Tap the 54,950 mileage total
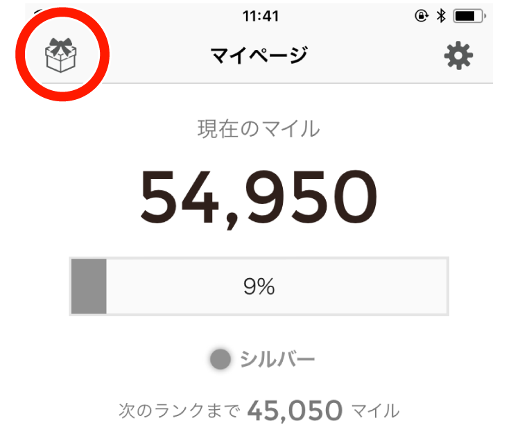 [259, 196]
